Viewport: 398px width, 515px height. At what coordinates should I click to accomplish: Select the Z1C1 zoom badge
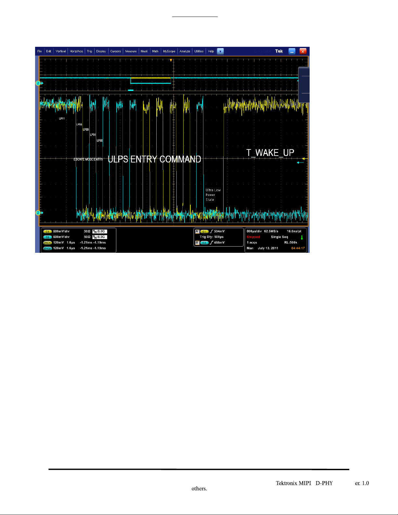point(47,243)
